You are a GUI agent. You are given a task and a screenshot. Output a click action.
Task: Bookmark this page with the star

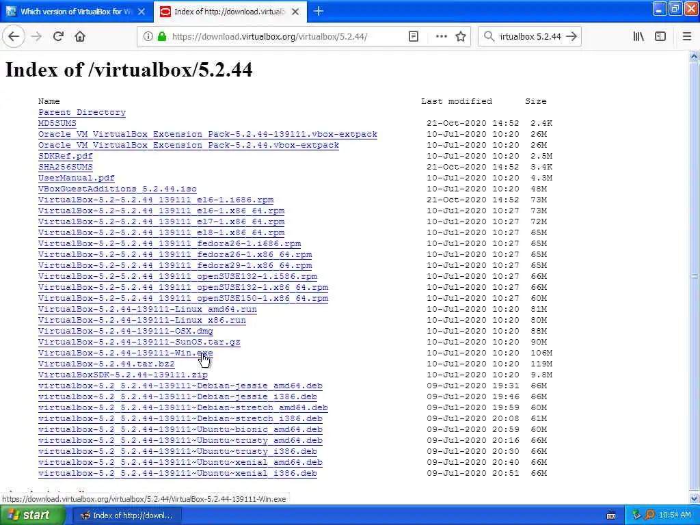(461, 36)
